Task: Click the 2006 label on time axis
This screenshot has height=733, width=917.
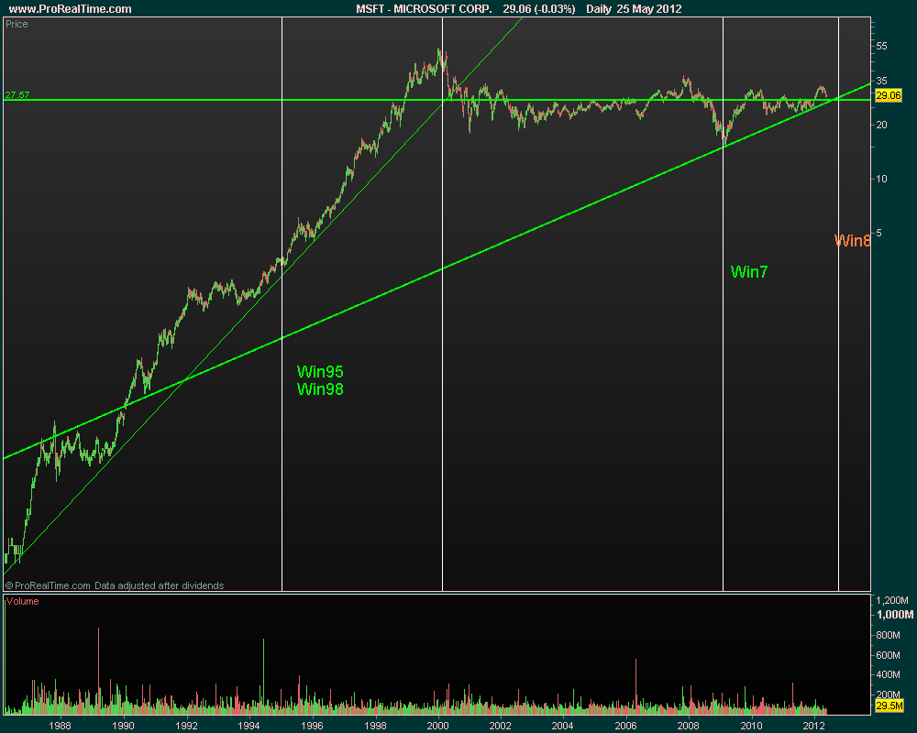Action: point(625,726)
